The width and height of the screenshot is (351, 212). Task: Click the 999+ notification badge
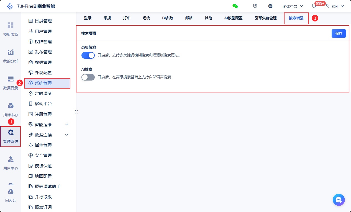coord(320,3)
